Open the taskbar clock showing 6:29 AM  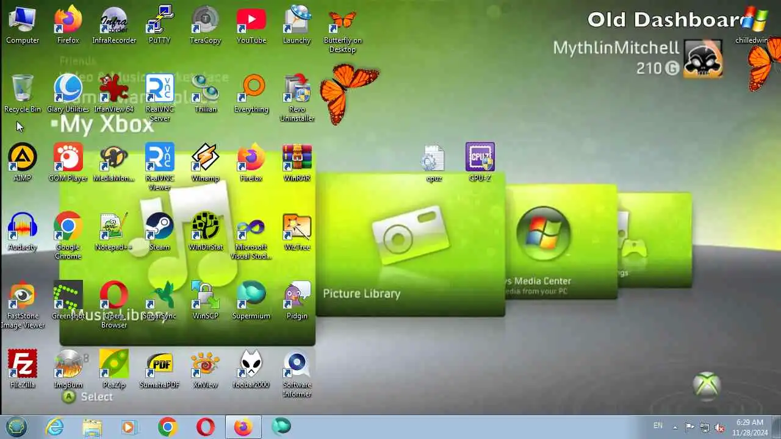click(750, 427)
